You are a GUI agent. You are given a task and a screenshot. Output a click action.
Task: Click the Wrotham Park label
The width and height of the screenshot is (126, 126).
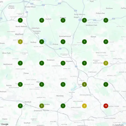[x=91, y=25]
